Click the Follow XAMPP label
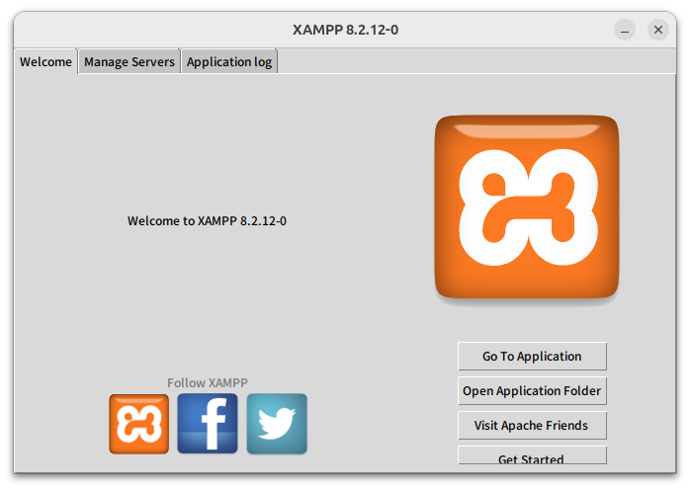690x490 pixels. coord(208,382)
